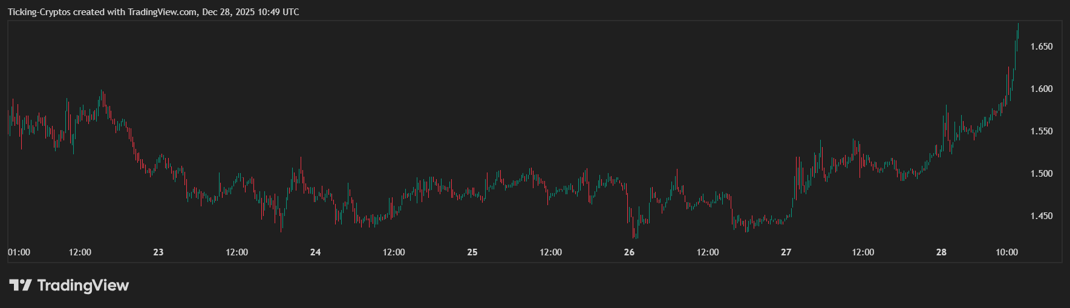
Task: Click the 01:00 time axis label
Action: coord(19,252)
